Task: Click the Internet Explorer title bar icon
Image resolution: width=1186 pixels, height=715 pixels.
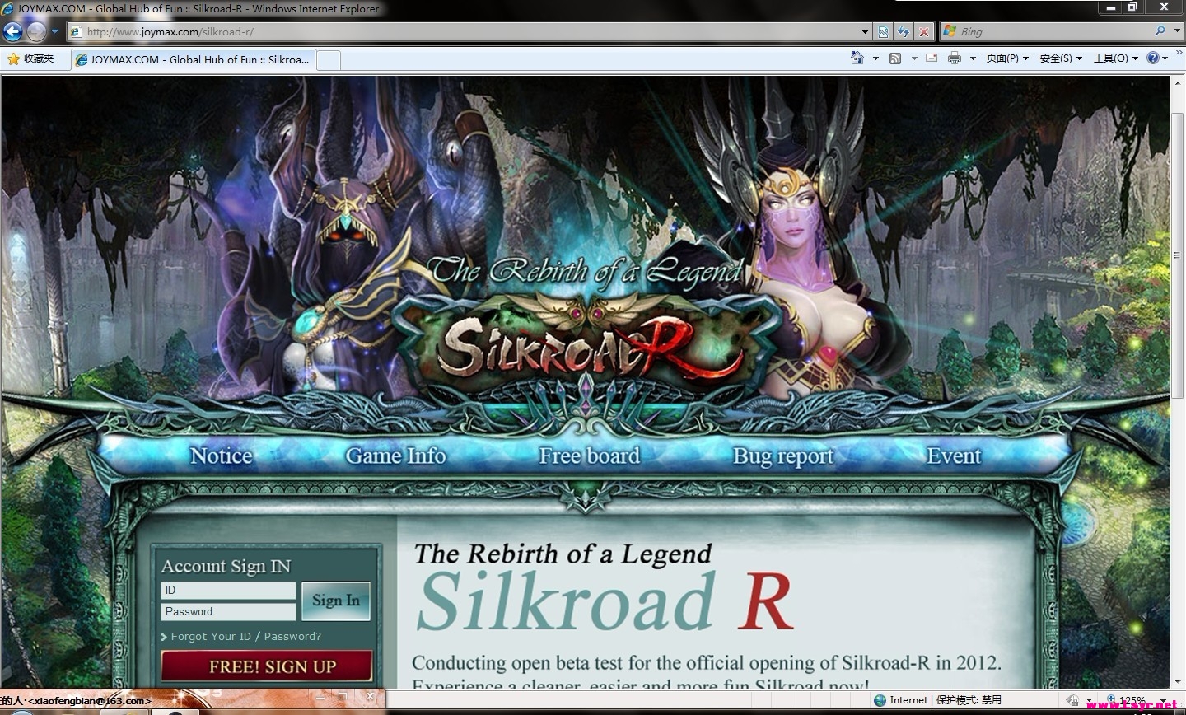Action: (8, 8)
